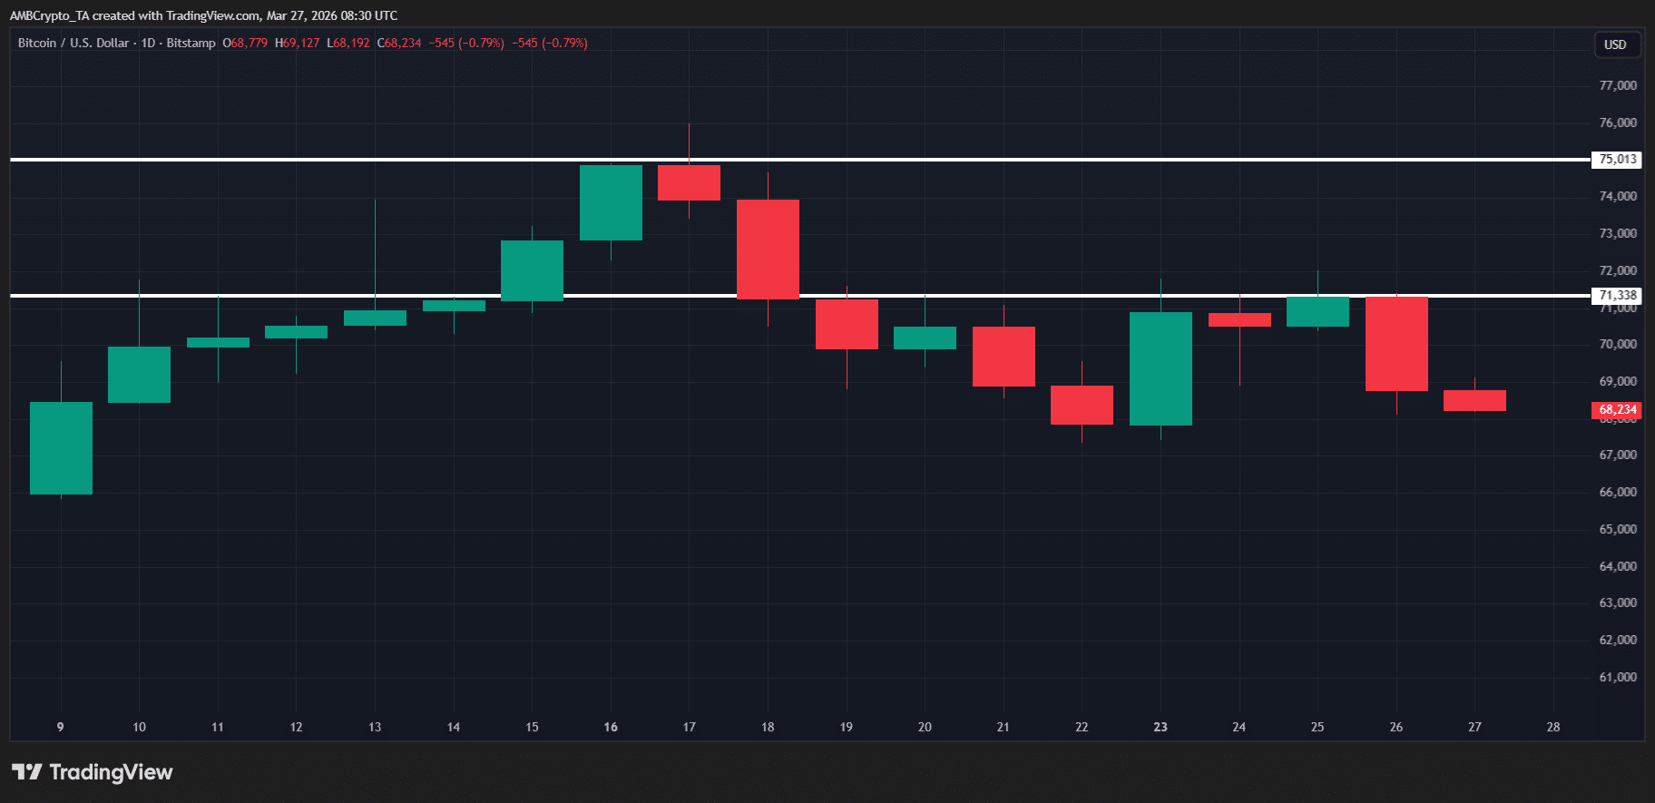The width and height of the screenshot is (1655, 803).
Task: Click date label 28 on time axis
Action: point(1553,727)
